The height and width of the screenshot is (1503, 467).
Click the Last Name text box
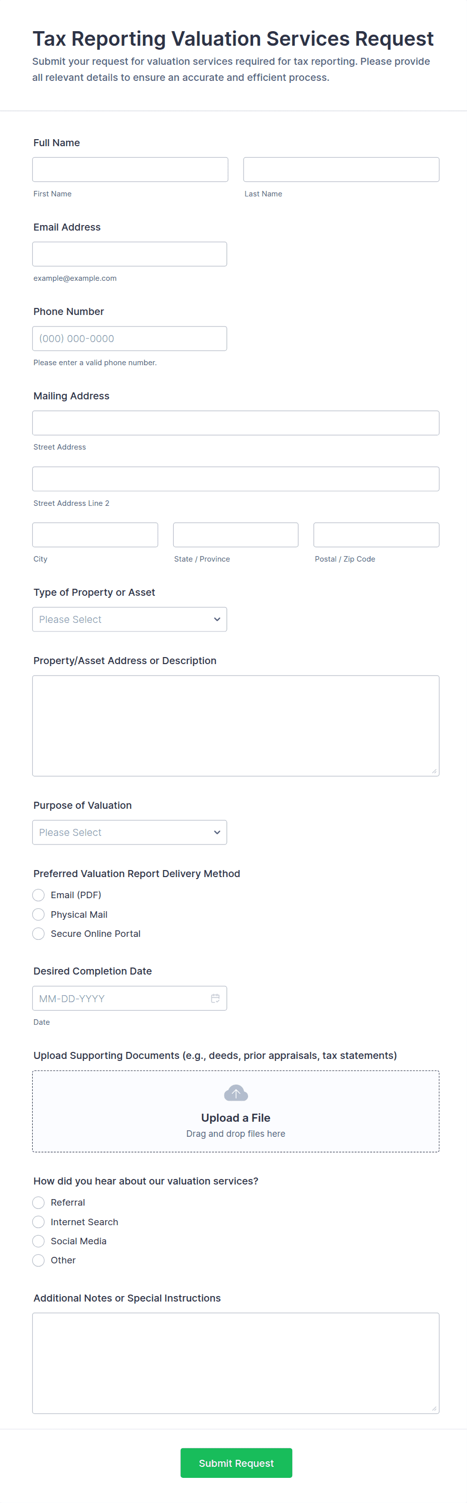[341, 169]
